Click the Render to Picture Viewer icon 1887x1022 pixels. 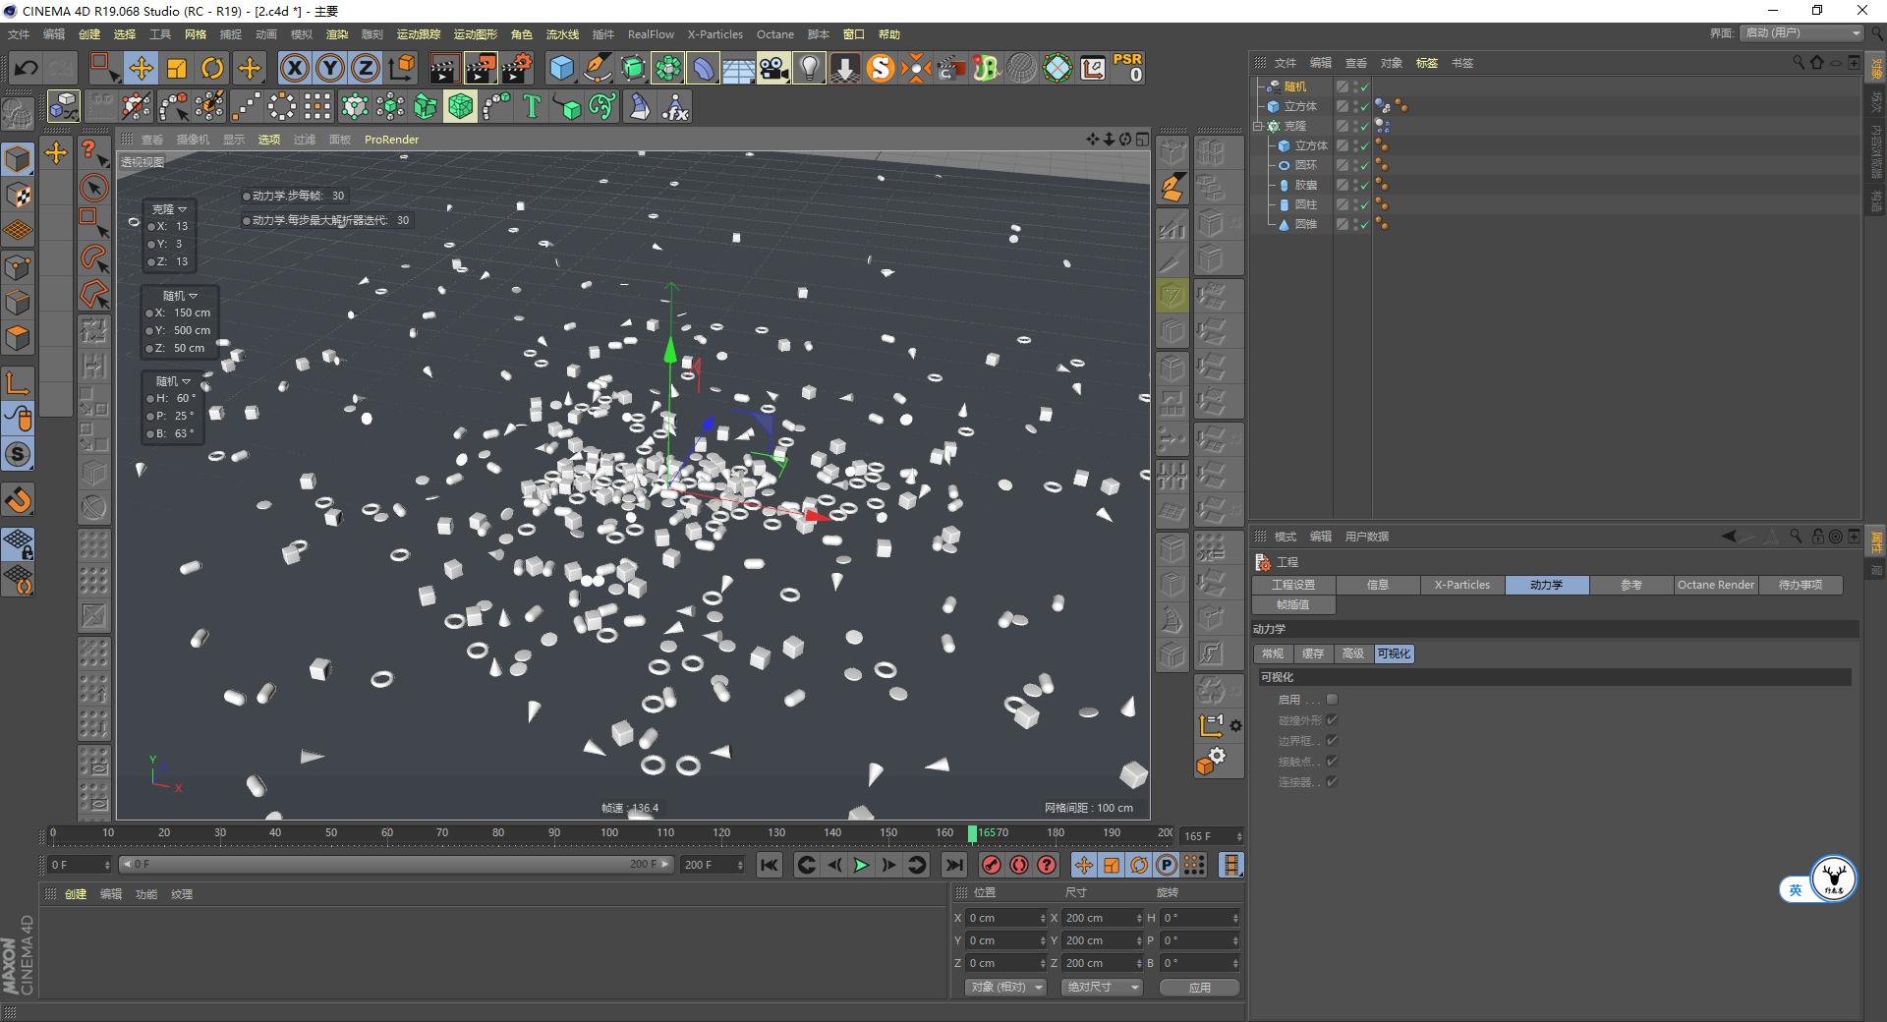[479, 67]
